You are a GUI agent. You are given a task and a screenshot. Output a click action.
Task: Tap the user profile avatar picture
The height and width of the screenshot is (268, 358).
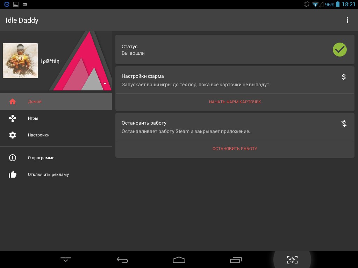coord(20,61)
